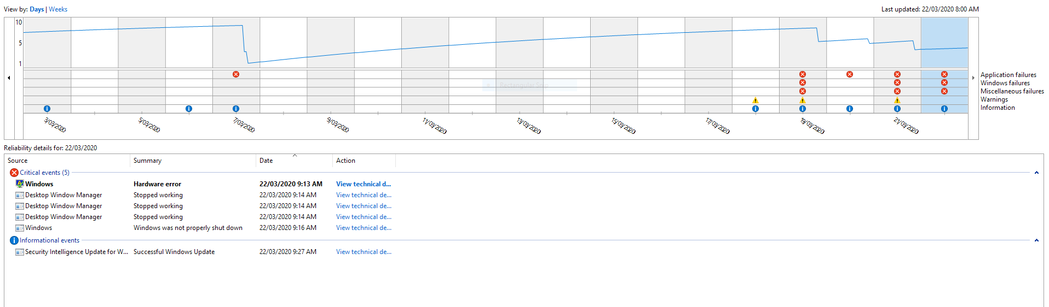Select the miscellaneous failure icon on 22/03/2020
Image resolution: width=1049 pixels, height=307 pixels.
944,91
